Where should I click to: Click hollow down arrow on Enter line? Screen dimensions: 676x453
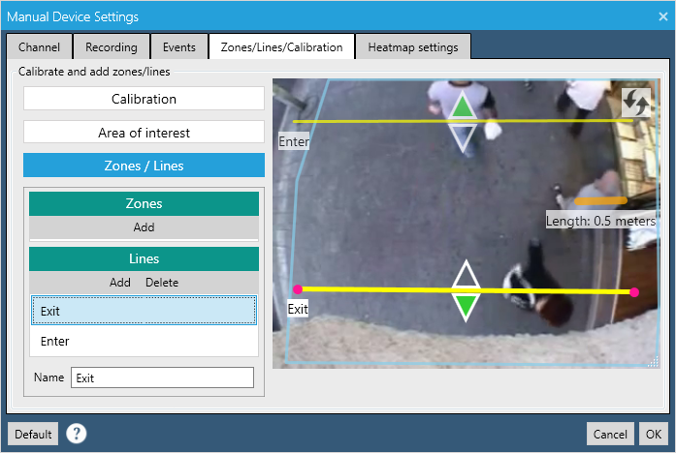click(463, 138)
